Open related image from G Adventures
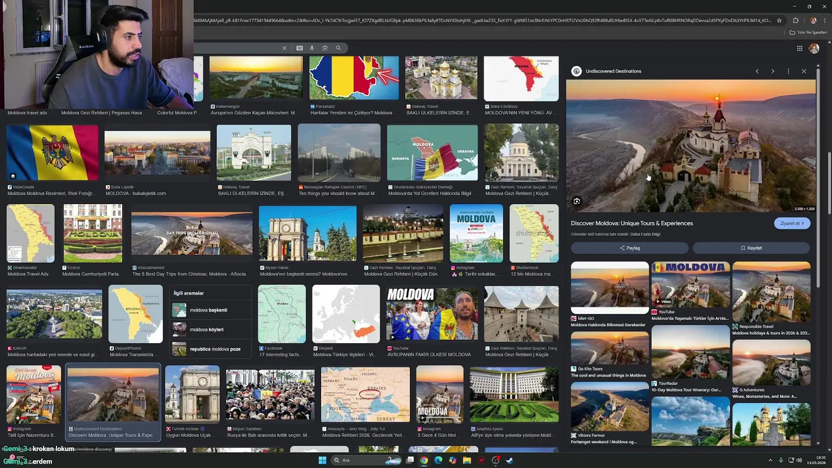Viewport: 832px width, 468px height. pyautogui.click(x=772, y=362)
